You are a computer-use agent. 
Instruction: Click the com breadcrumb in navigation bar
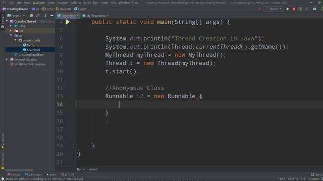(x=47, y=9)
